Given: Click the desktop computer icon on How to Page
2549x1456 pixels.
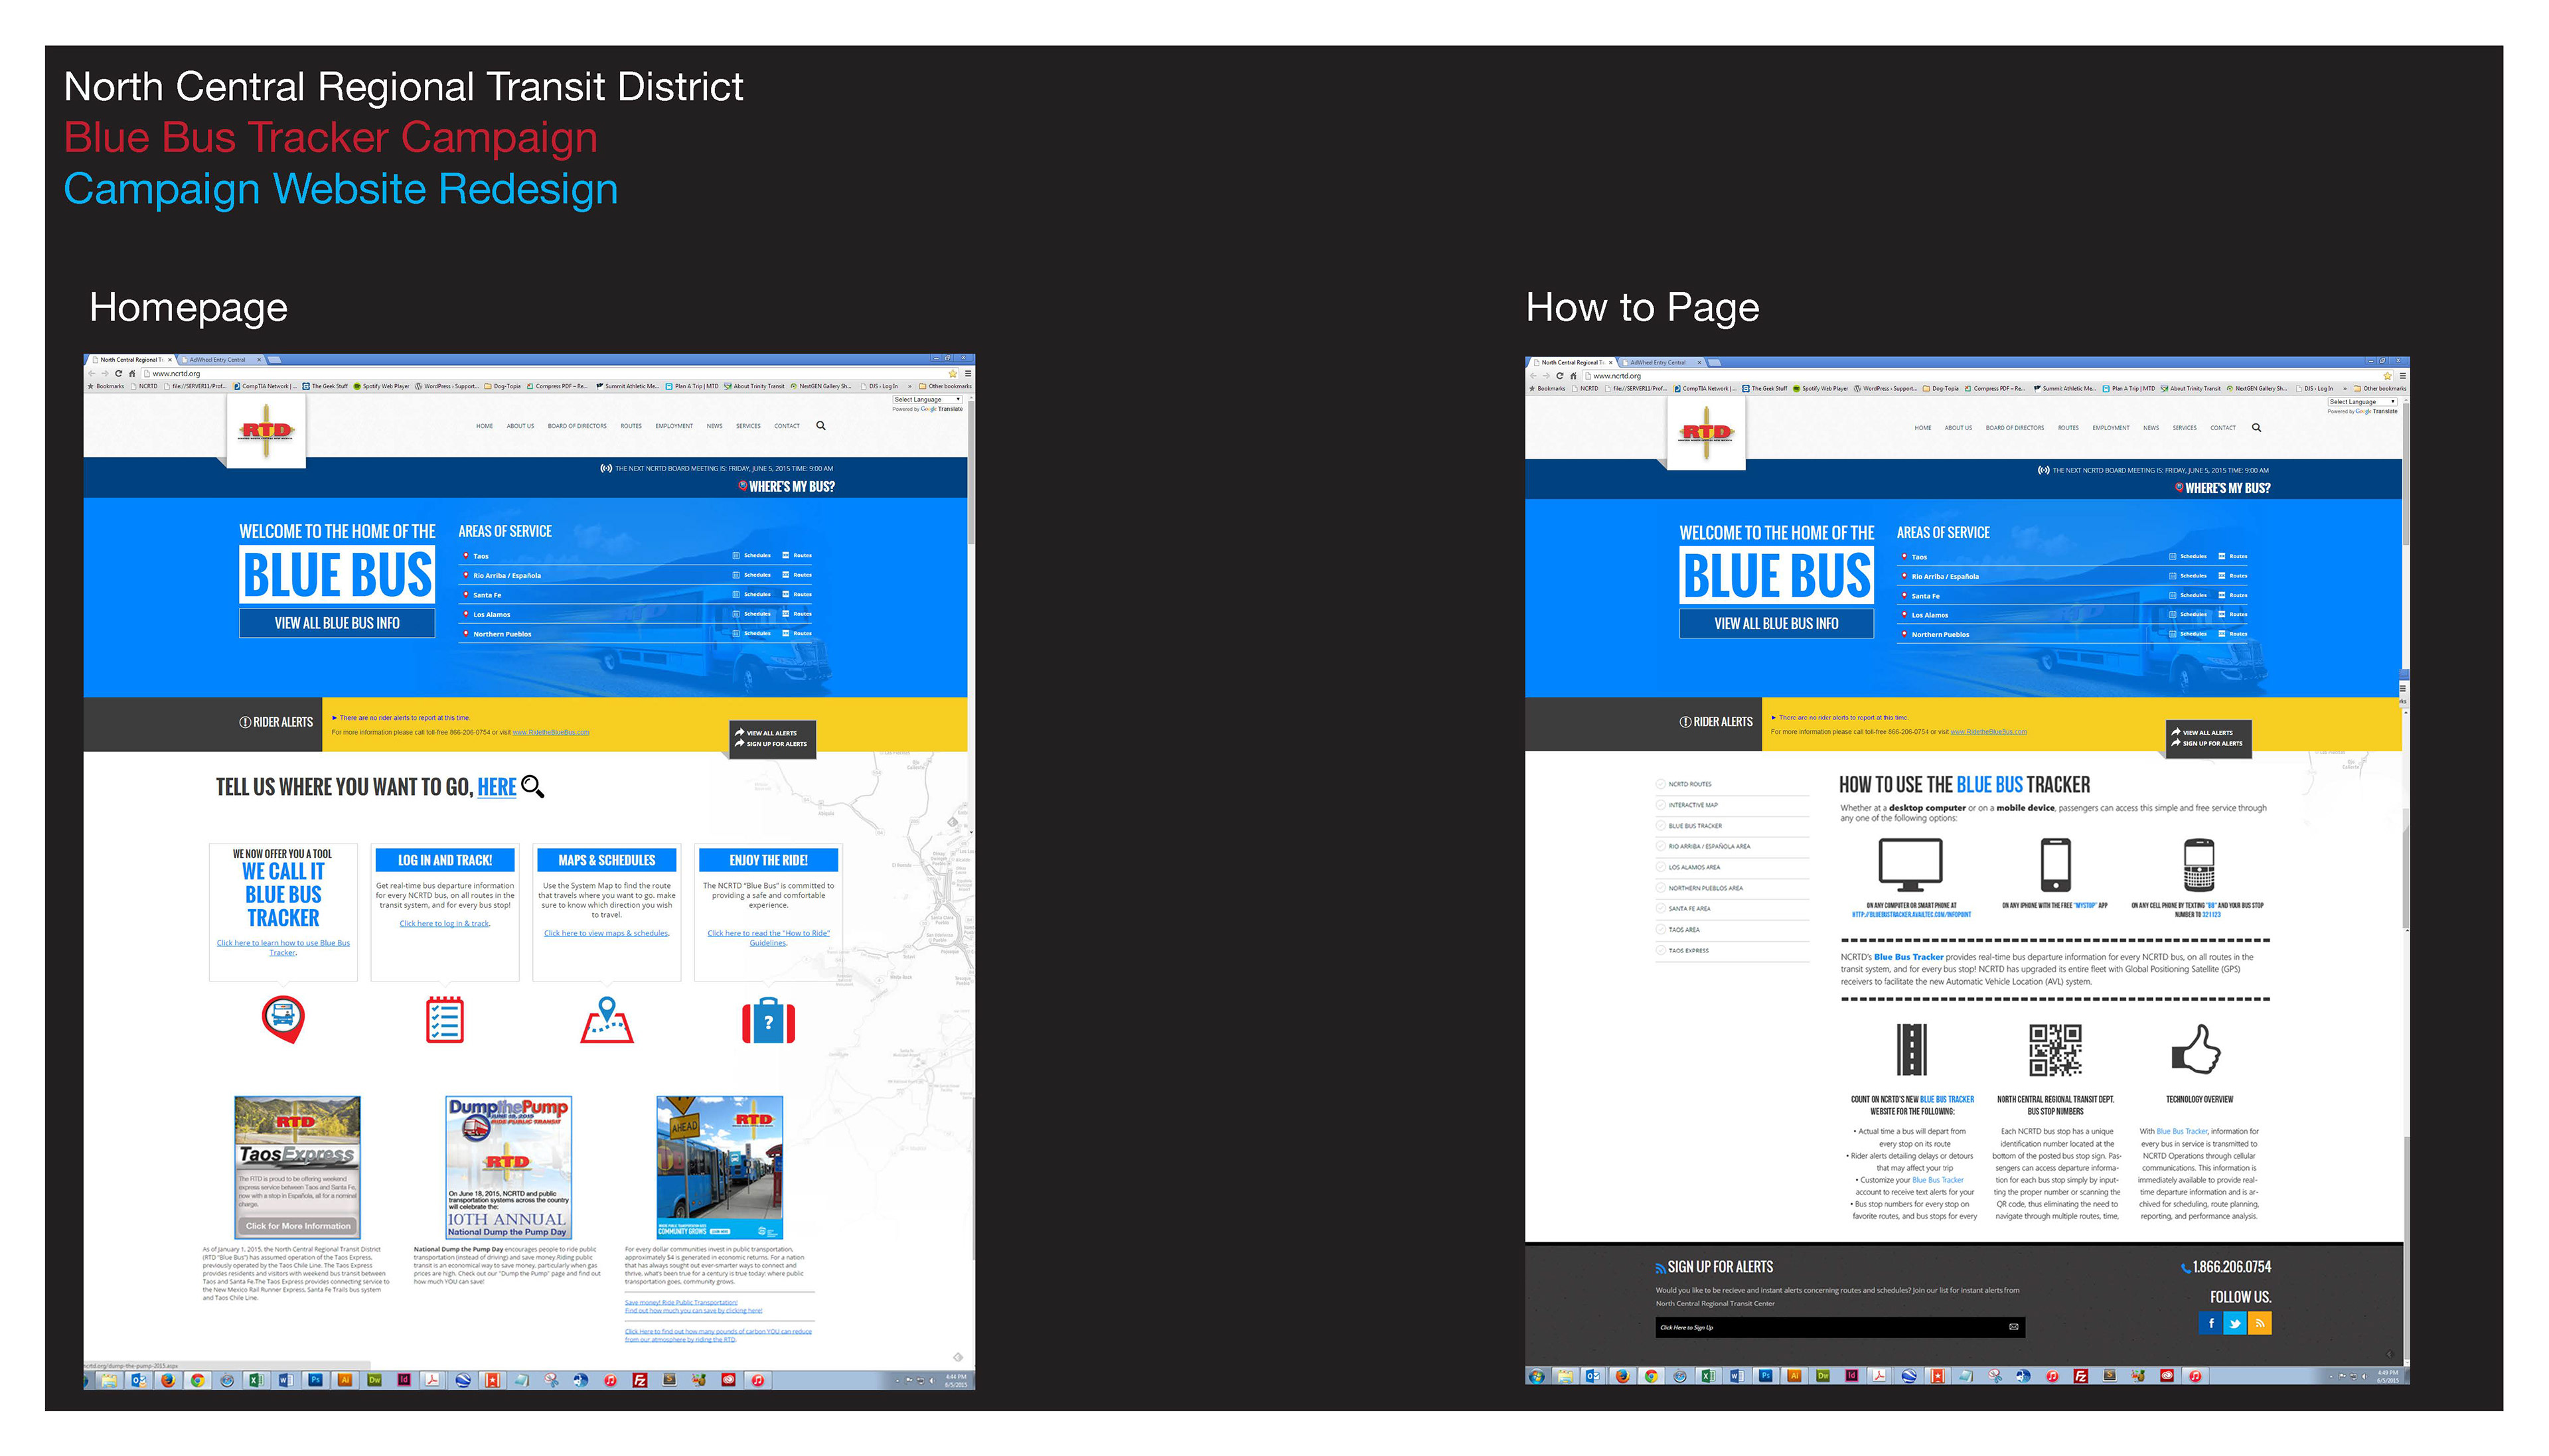Looking at the screenshot, I should [x=1910, y=866].
